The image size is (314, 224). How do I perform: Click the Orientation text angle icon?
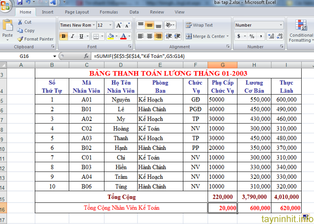pyautogui.click(x=169, y=25)
